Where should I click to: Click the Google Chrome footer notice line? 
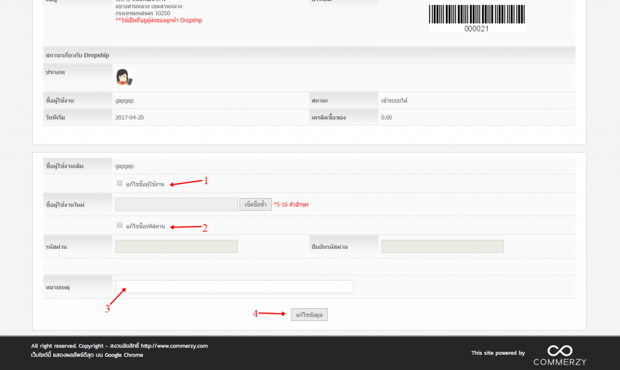[87, 355]
